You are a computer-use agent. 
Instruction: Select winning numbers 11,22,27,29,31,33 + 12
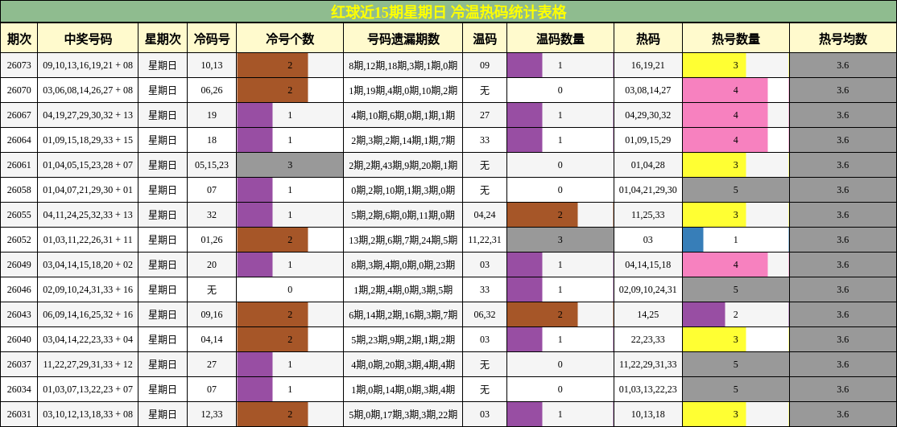pos(88,364)
